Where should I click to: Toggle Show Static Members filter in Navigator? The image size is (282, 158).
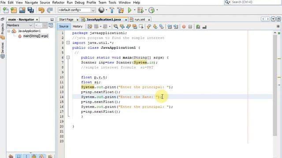tap(26, 156)
